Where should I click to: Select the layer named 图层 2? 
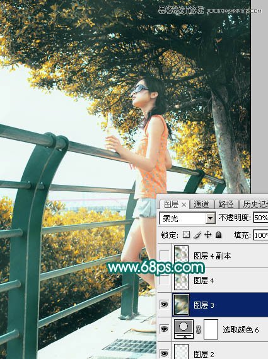click(204, 354)
